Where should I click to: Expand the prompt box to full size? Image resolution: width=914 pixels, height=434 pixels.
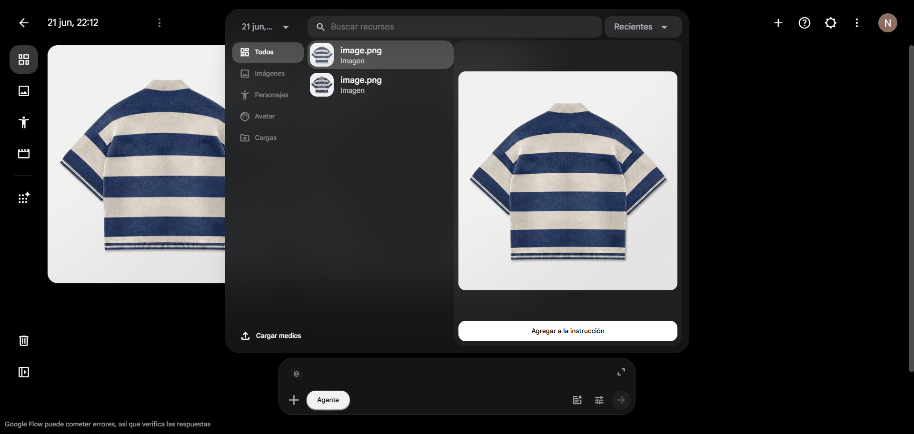point(621,372)
